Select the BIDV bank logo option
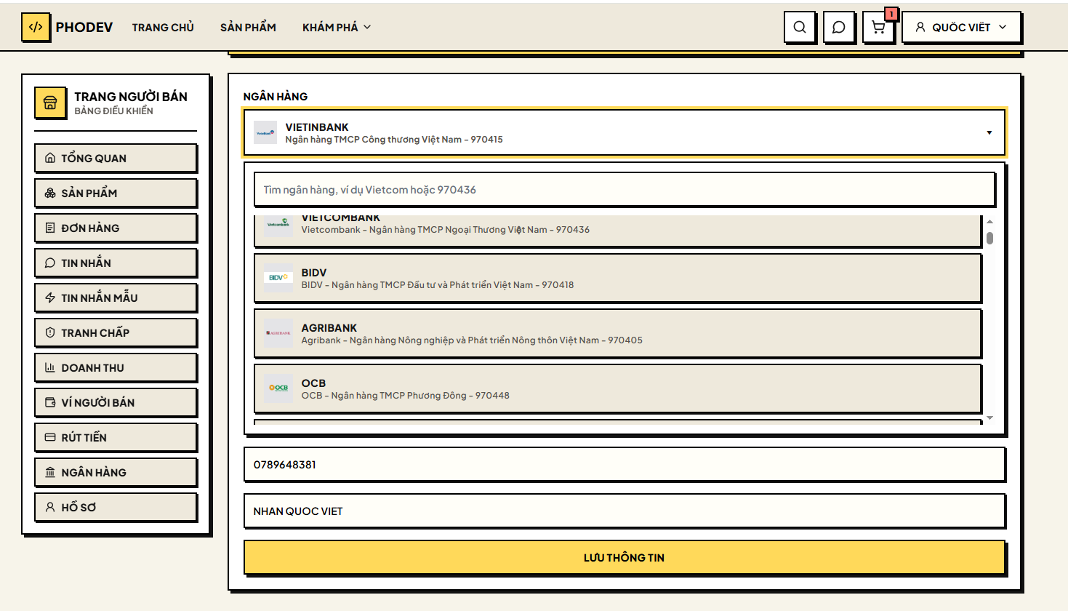This screenshot has height=611, width=1068. click(278, 278)
